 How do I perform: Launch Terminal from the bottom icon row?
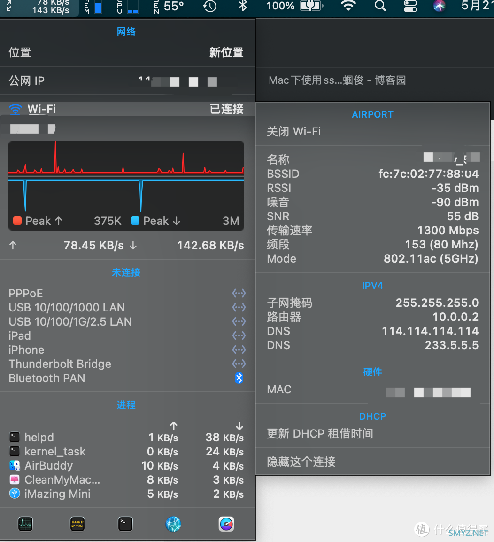[125, 524]
